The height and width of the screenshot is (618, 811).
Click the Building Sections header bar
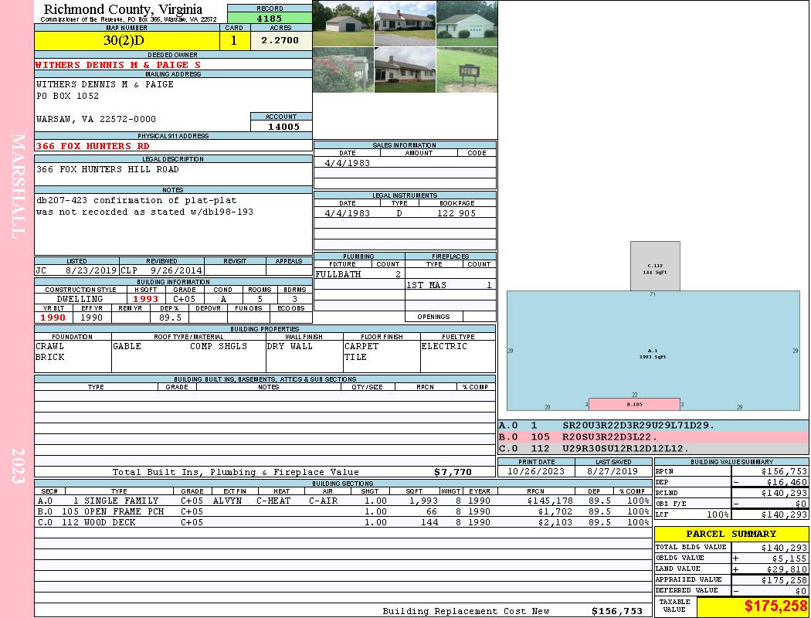pos(341,483)
